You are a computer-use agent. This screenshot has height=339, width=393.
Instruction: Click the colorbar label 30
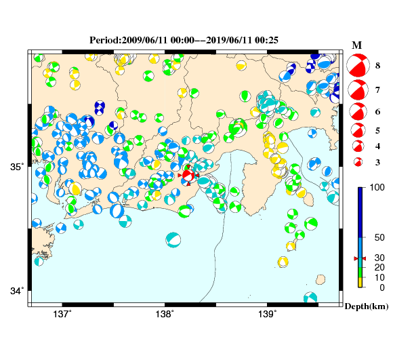click(x=379, y=258)
